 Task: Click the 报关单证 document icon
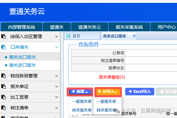coord(4,86)
